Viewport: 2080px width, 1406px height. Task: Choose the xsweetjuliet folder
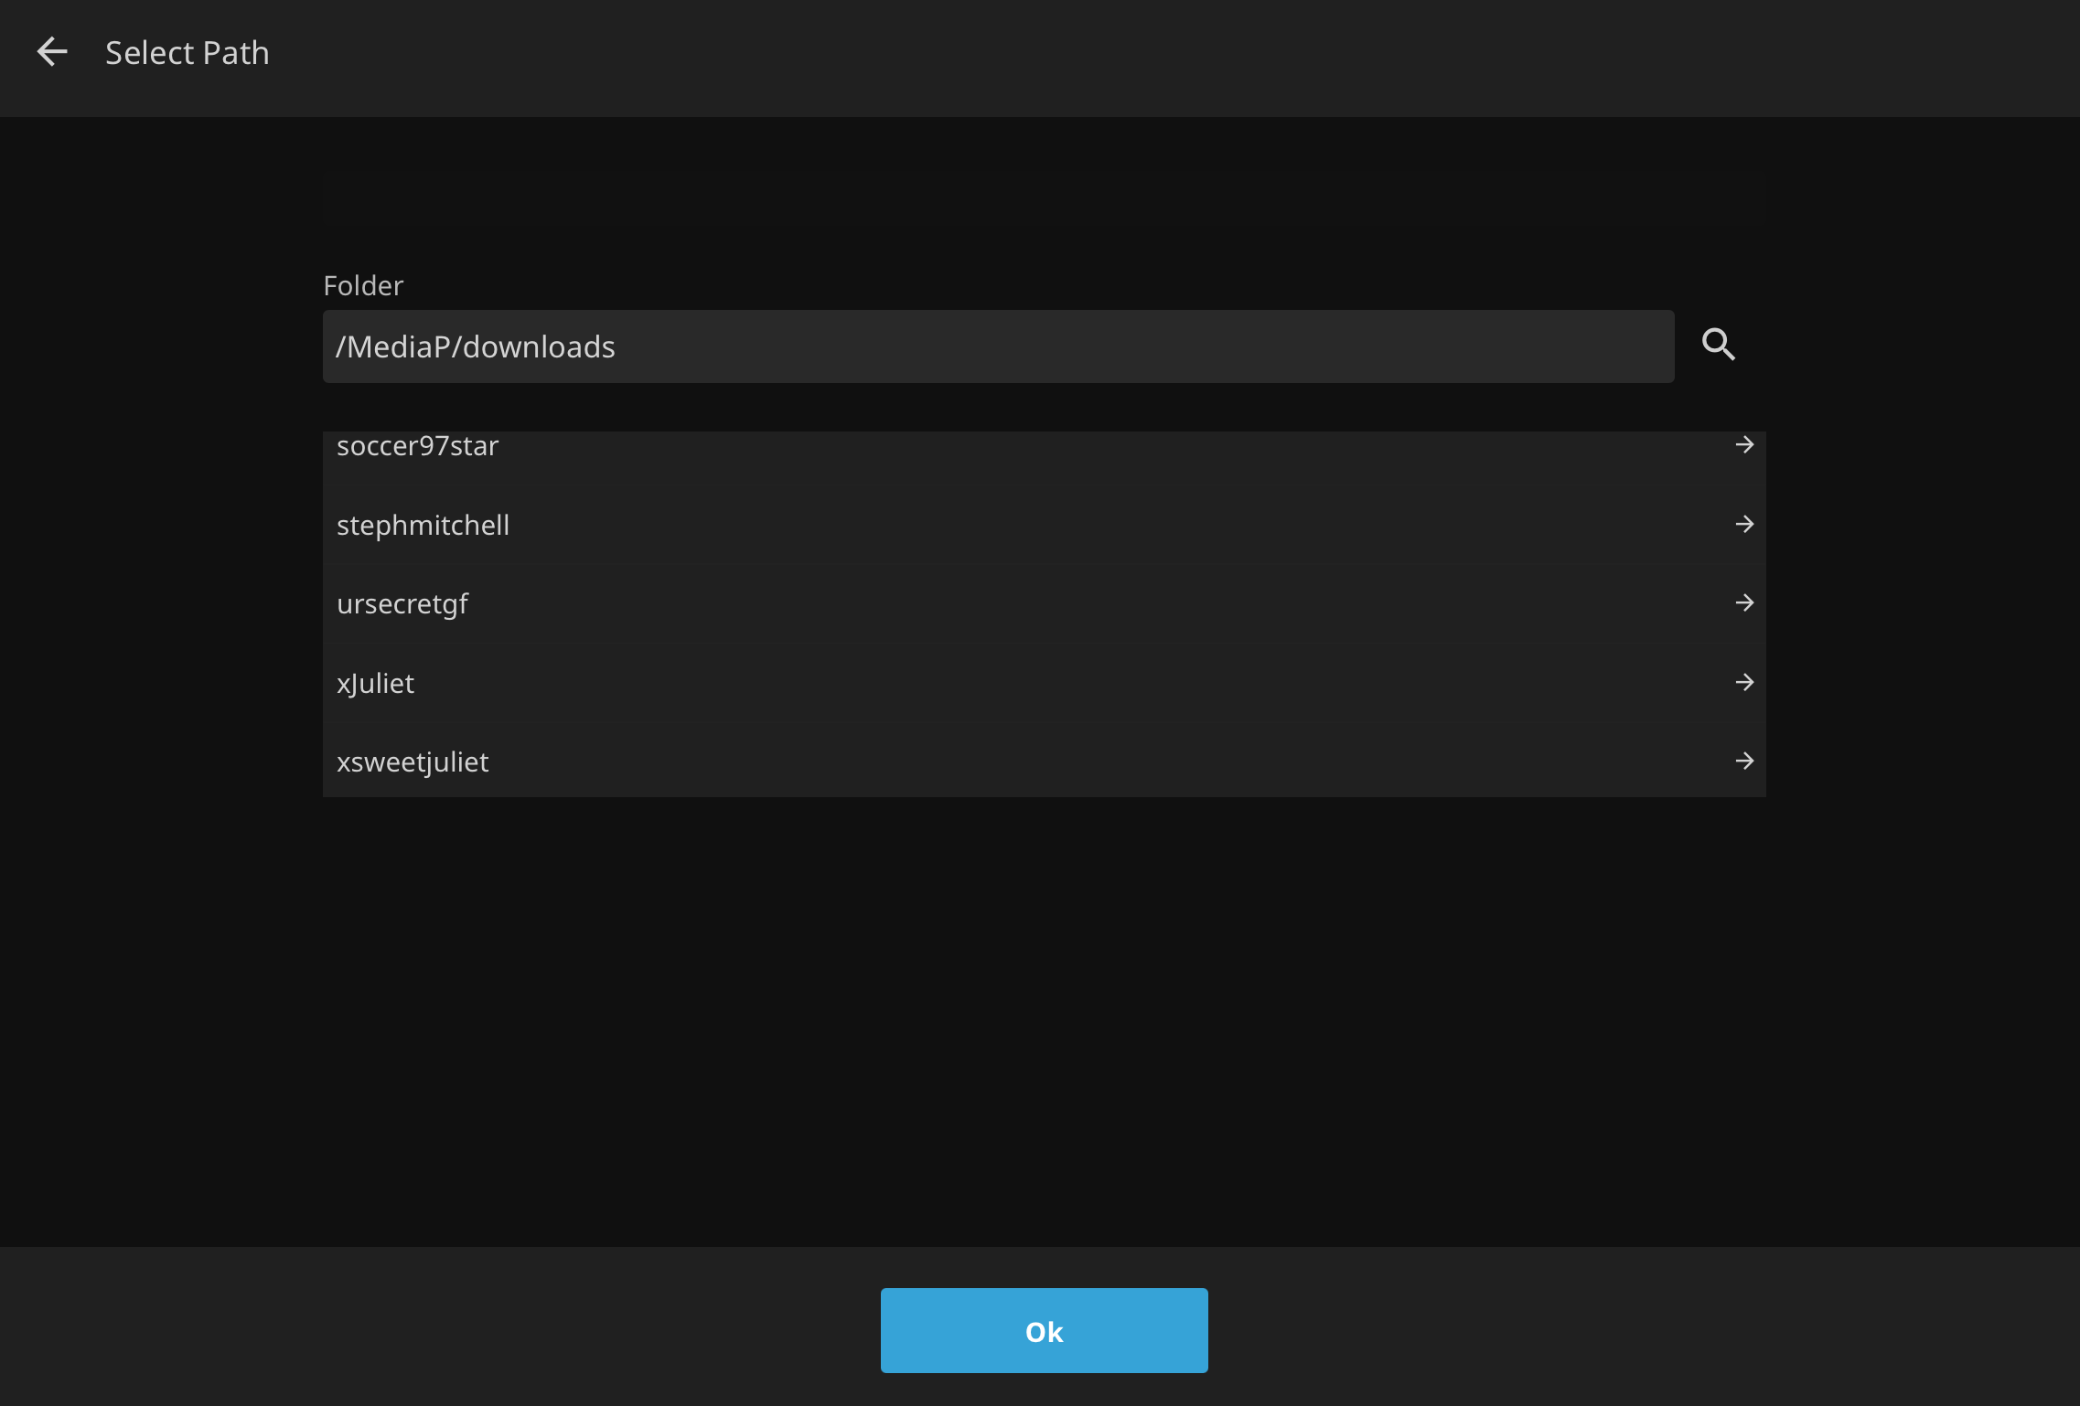(x=413, y=762)
